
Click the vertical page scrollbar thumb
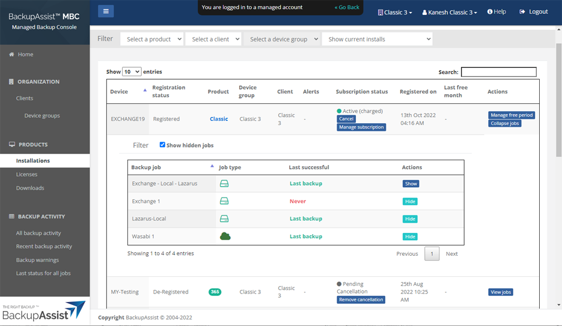tap(559, 100)
